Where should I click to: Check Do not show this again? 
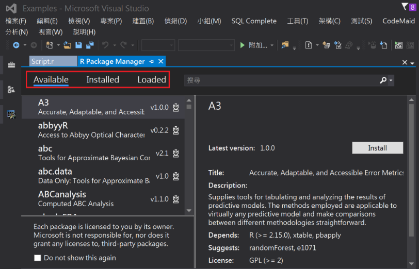[38, 258]
